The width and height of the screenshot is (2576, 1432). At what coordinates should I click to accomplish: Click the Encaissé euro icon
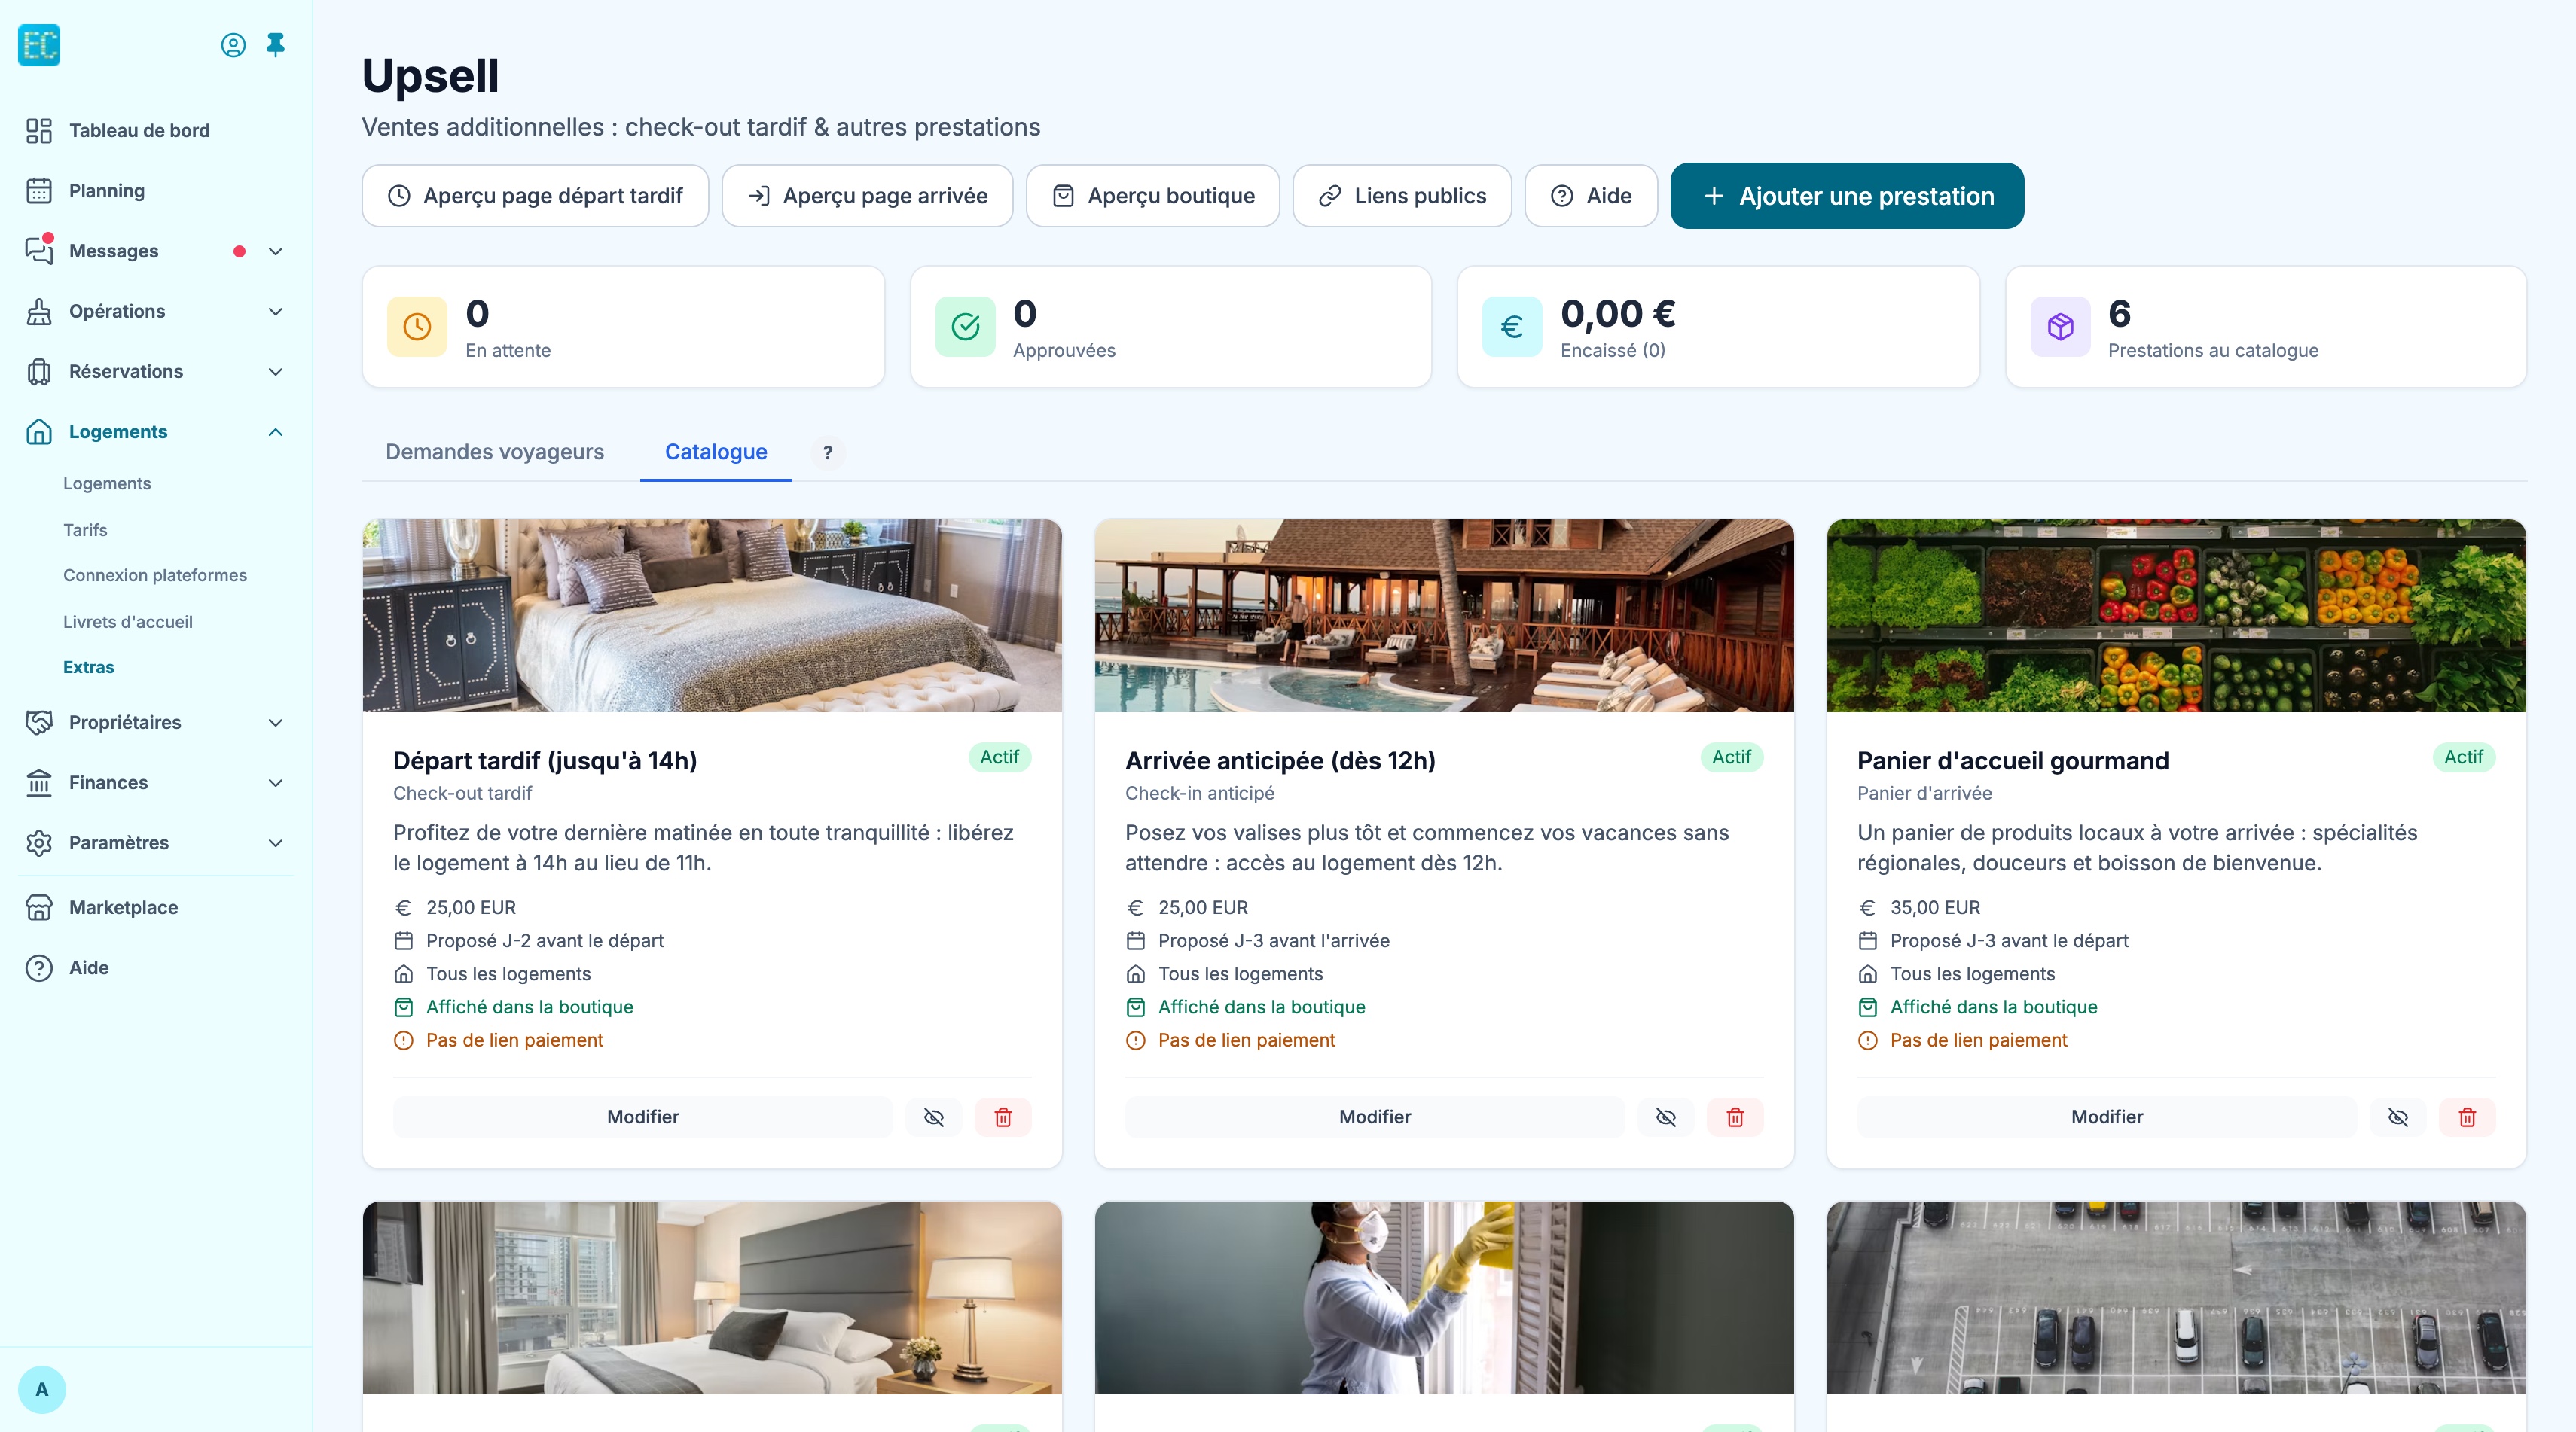pyautogui.click(x=1512, y=327)
